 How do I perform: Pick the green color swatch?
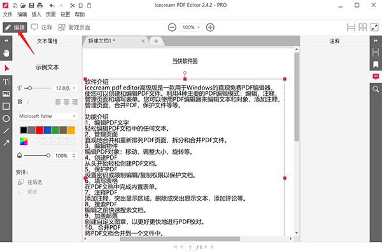pos(55,130)
